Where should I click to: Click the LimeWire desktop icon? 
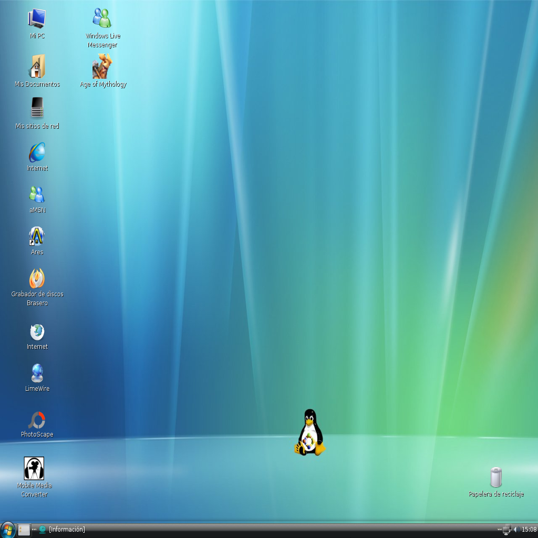click(x=37, y=373)
